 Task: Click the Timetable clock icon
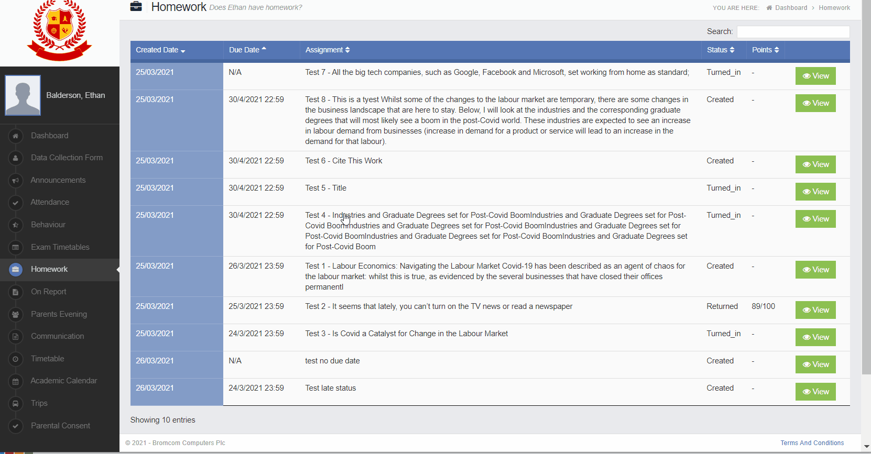16,359
